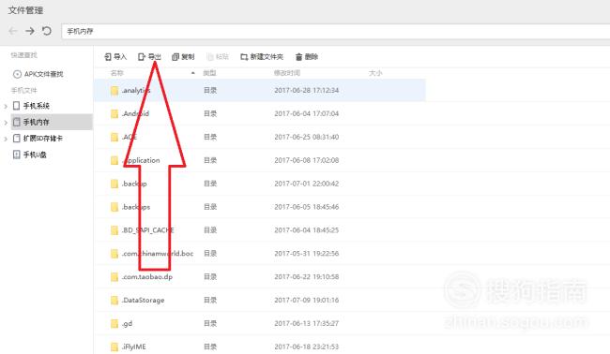The width and height of the screenshot is (610, 354).
Task: Expand the 扩展SD存储卡 tree node
Action: (x=6, y=139)
